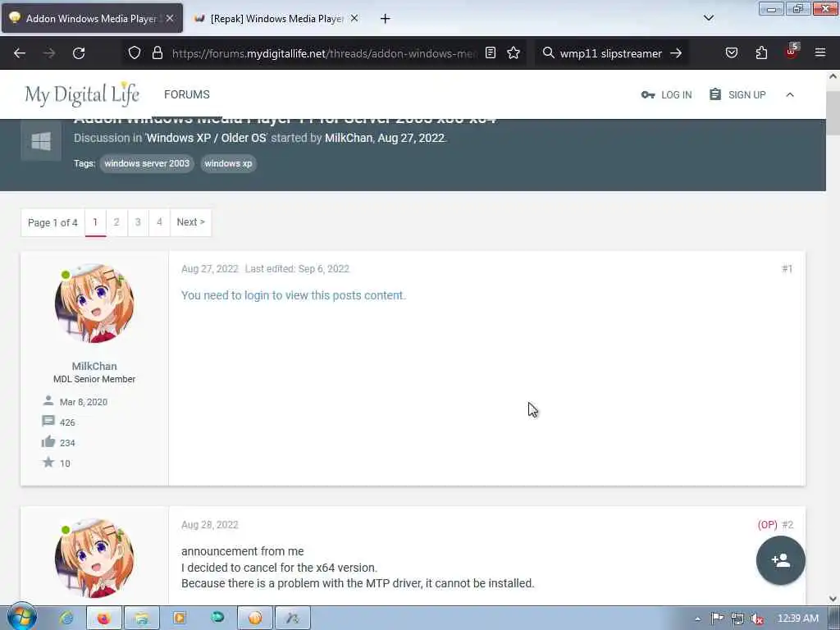The width and height of the screenshot is (840, 630).
Task: Open the Pocket save icon
Action: pyautogui.click(x=731, y=52)
